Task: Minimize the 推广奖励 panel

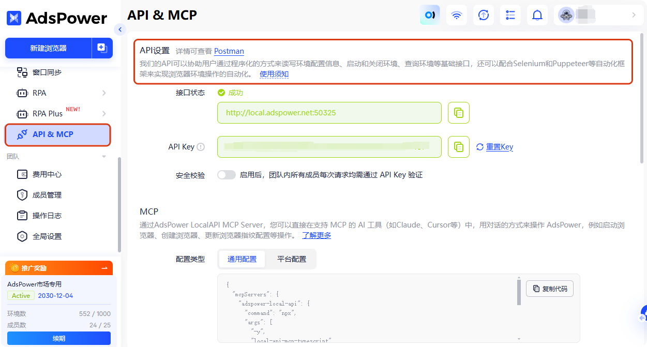Action: coord(105,268)
